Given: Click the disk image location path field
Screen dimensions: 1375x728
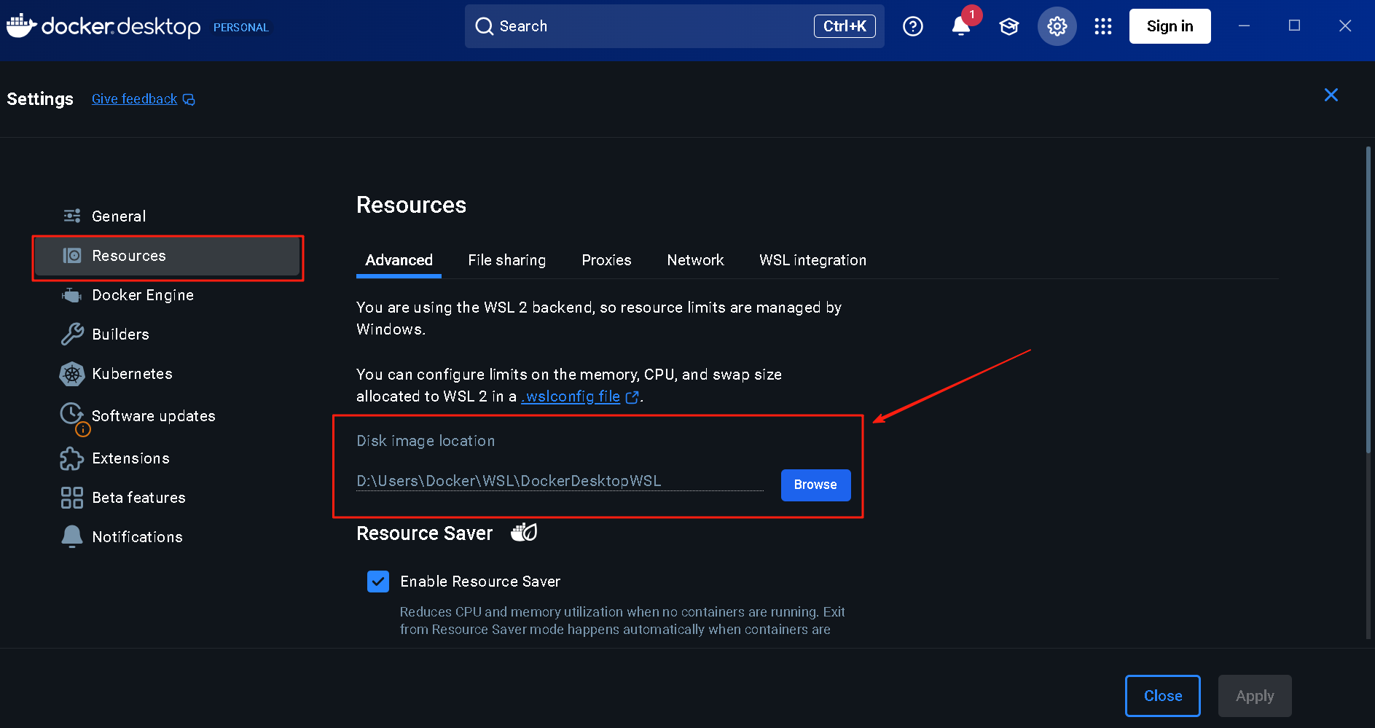Looking at the screenshot, I should (x=560, y=481).
